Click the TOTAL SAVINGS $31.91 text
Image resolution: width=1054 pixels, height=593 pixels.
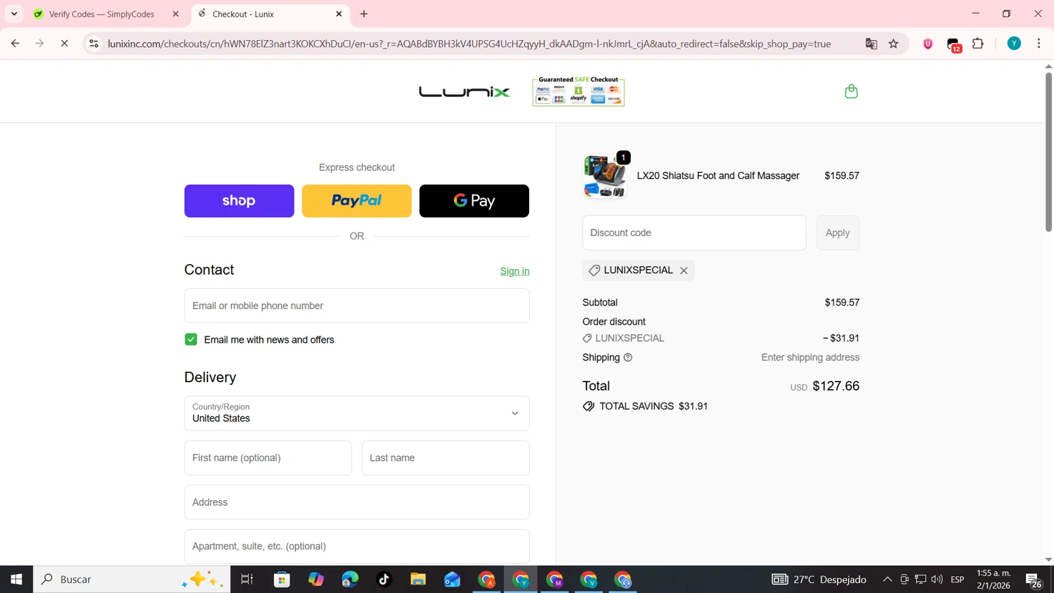tap(653, 406)
